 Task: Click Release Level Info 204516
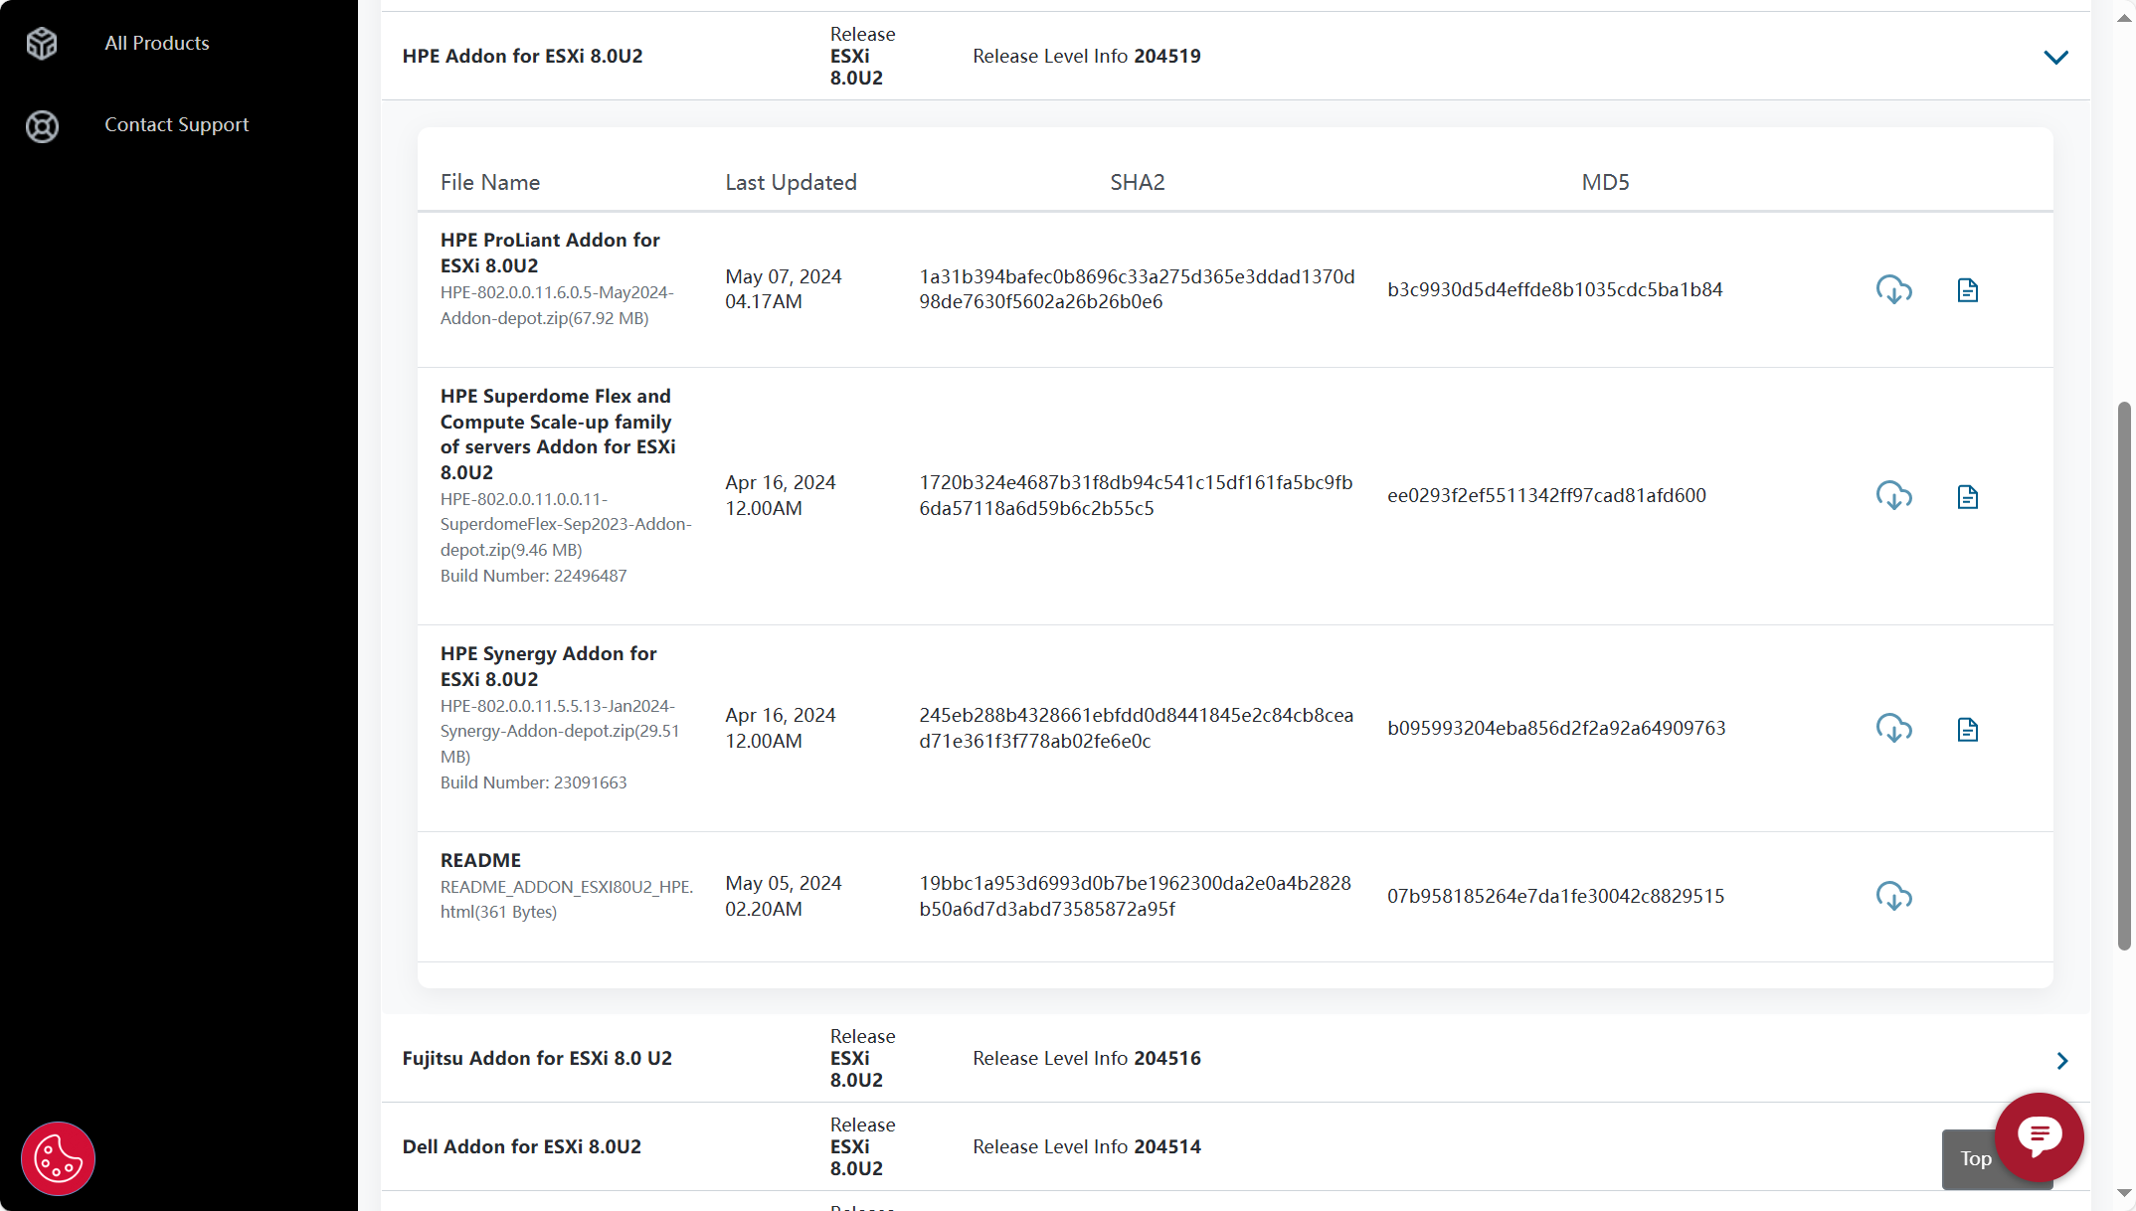[1086, 1058]
